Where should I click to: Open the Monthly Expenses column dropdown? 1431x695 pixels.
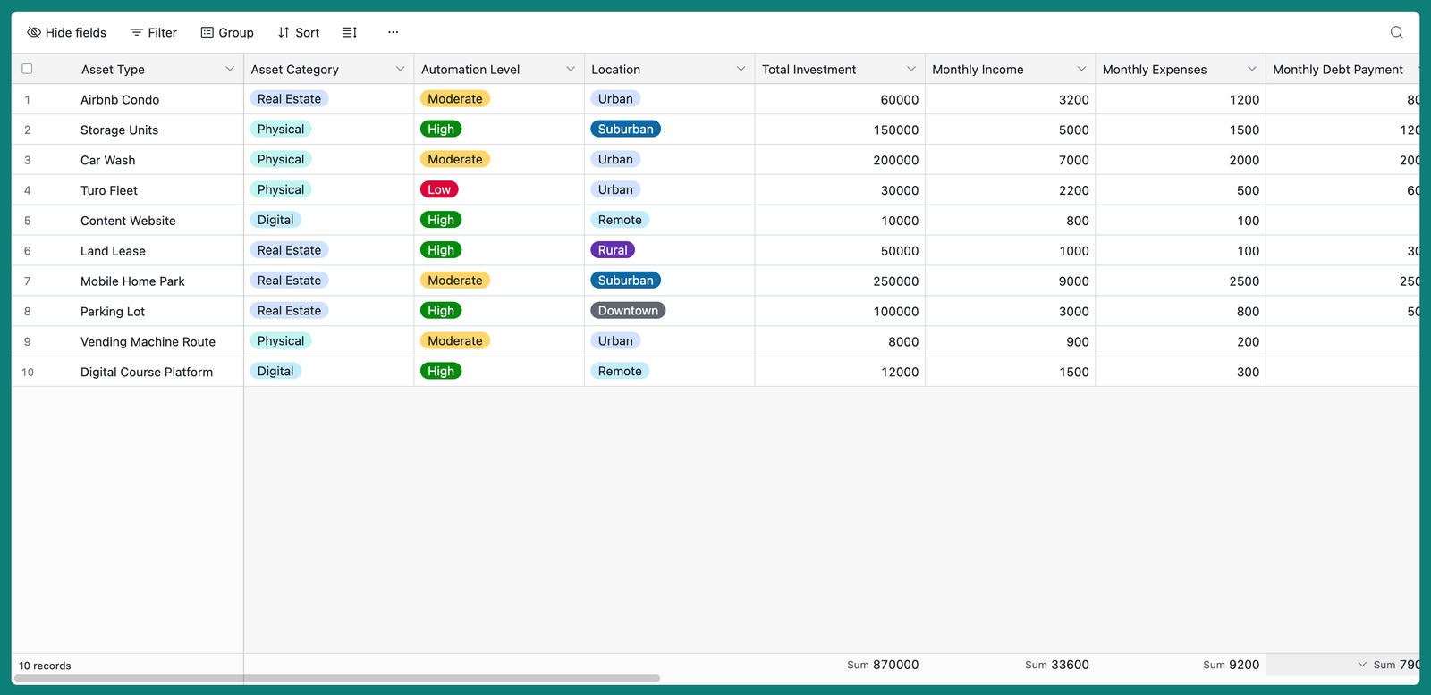tap(1251, 69)
